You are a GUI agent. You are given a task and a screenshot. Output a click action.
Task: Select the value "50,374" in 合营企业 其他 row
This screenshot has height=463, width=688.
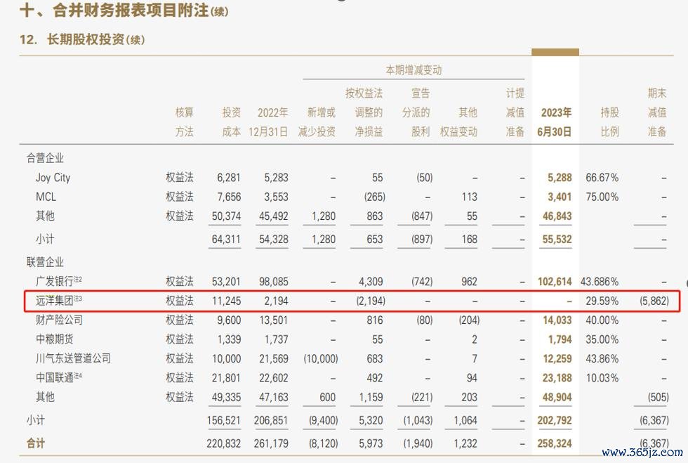click(x=226, y=216)
